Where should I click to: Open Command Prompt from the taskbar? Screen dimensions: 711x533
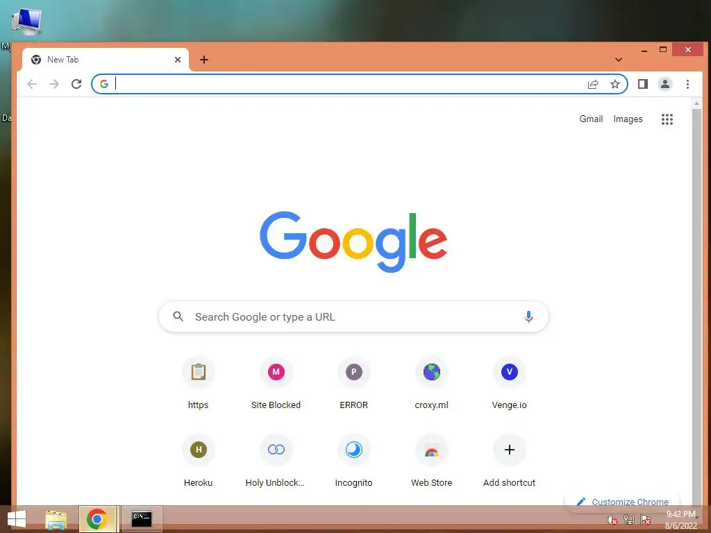tap(142, 519)
